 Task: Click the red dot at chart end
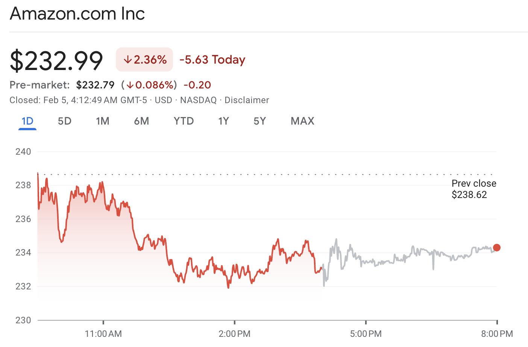497,247
